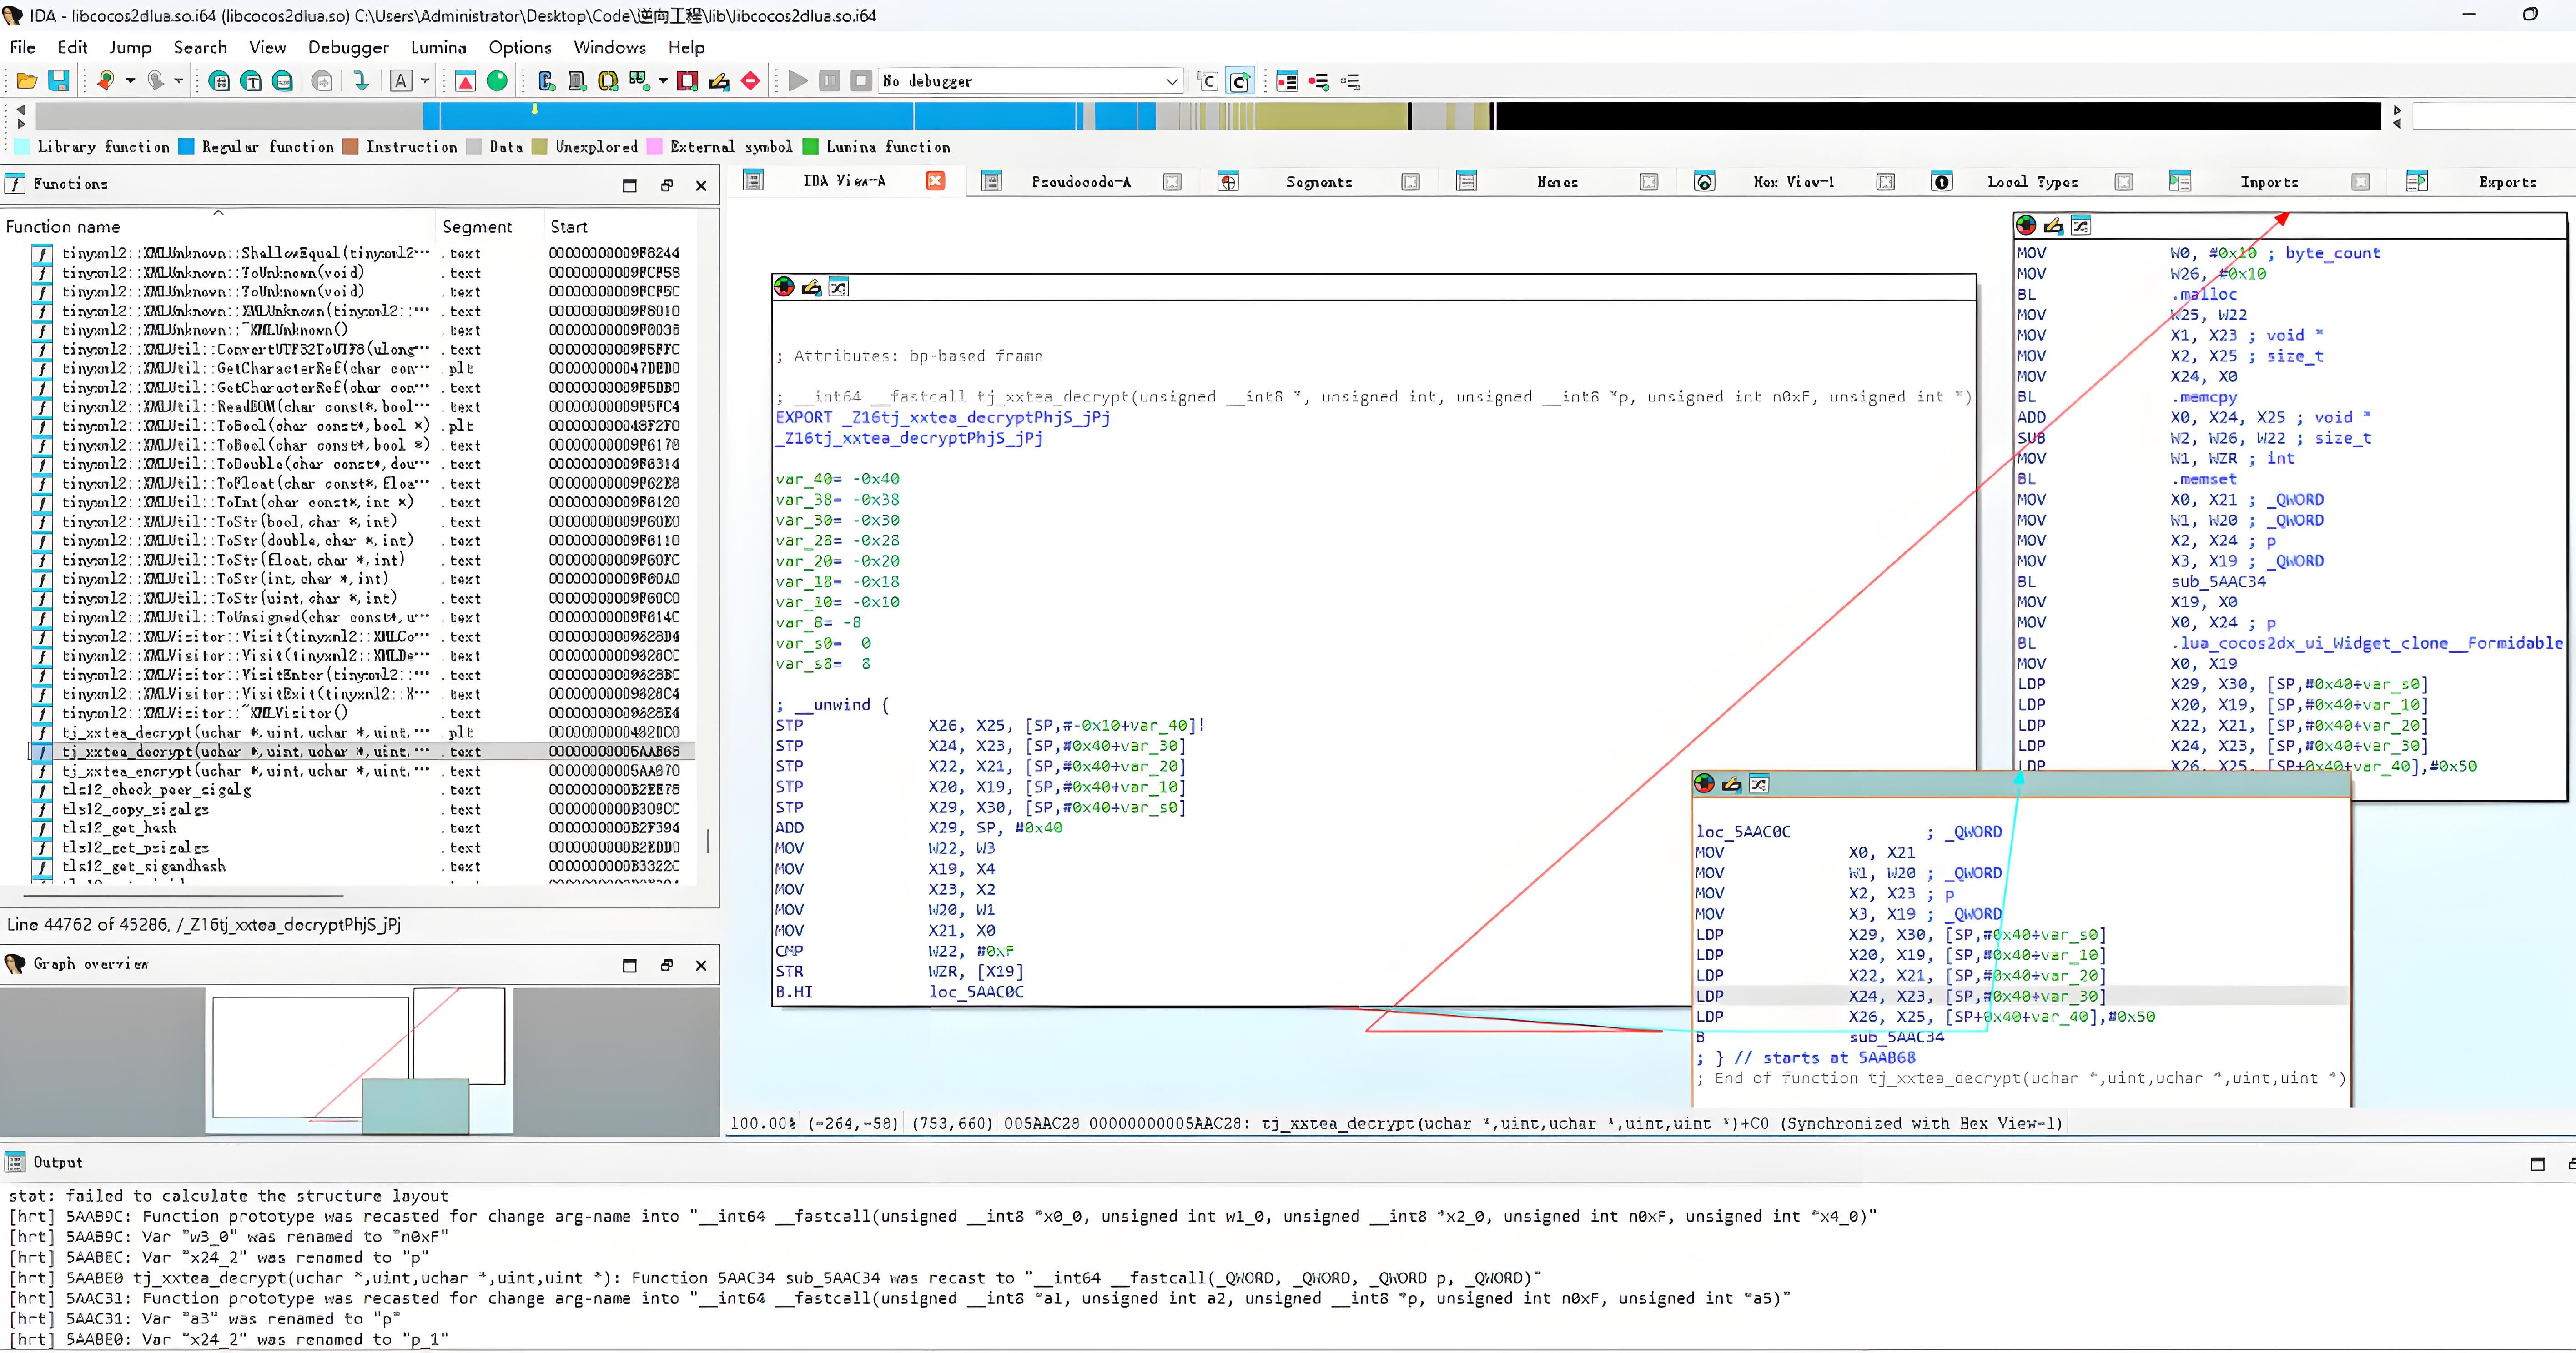Screen dimensions: 2576x1353
Task: Close the Graph overview panel
Action: coord(701,965)
